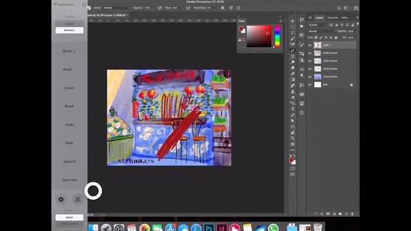This screenshot has width=411, height=231.
Task: Switch to the Paths tab
Action: pyautogui.click(x=344, y=17)
